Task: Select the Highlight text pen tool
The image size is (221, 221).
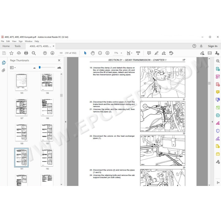Action: coord(157,53)
